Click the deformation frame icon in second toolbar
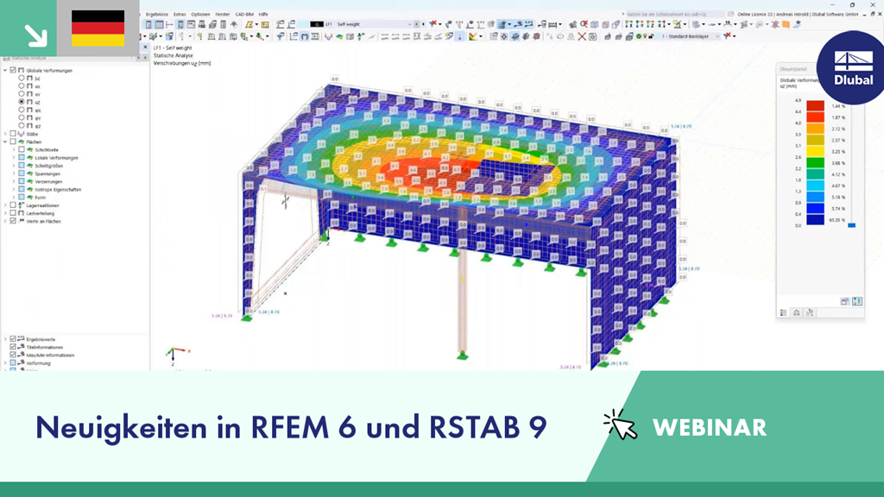 [x=304, y=36]
